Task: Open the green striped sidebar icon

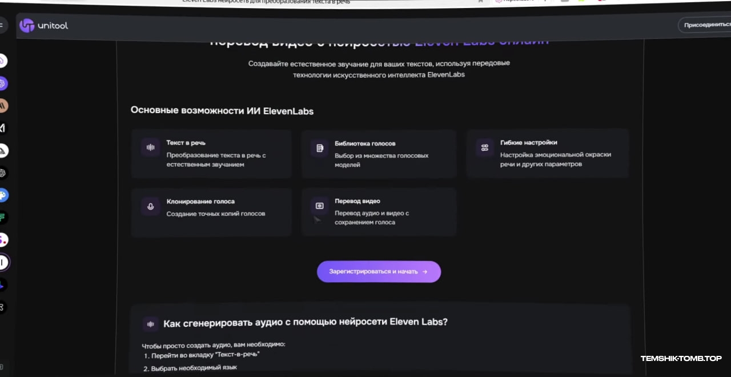Action: (3, 218)
